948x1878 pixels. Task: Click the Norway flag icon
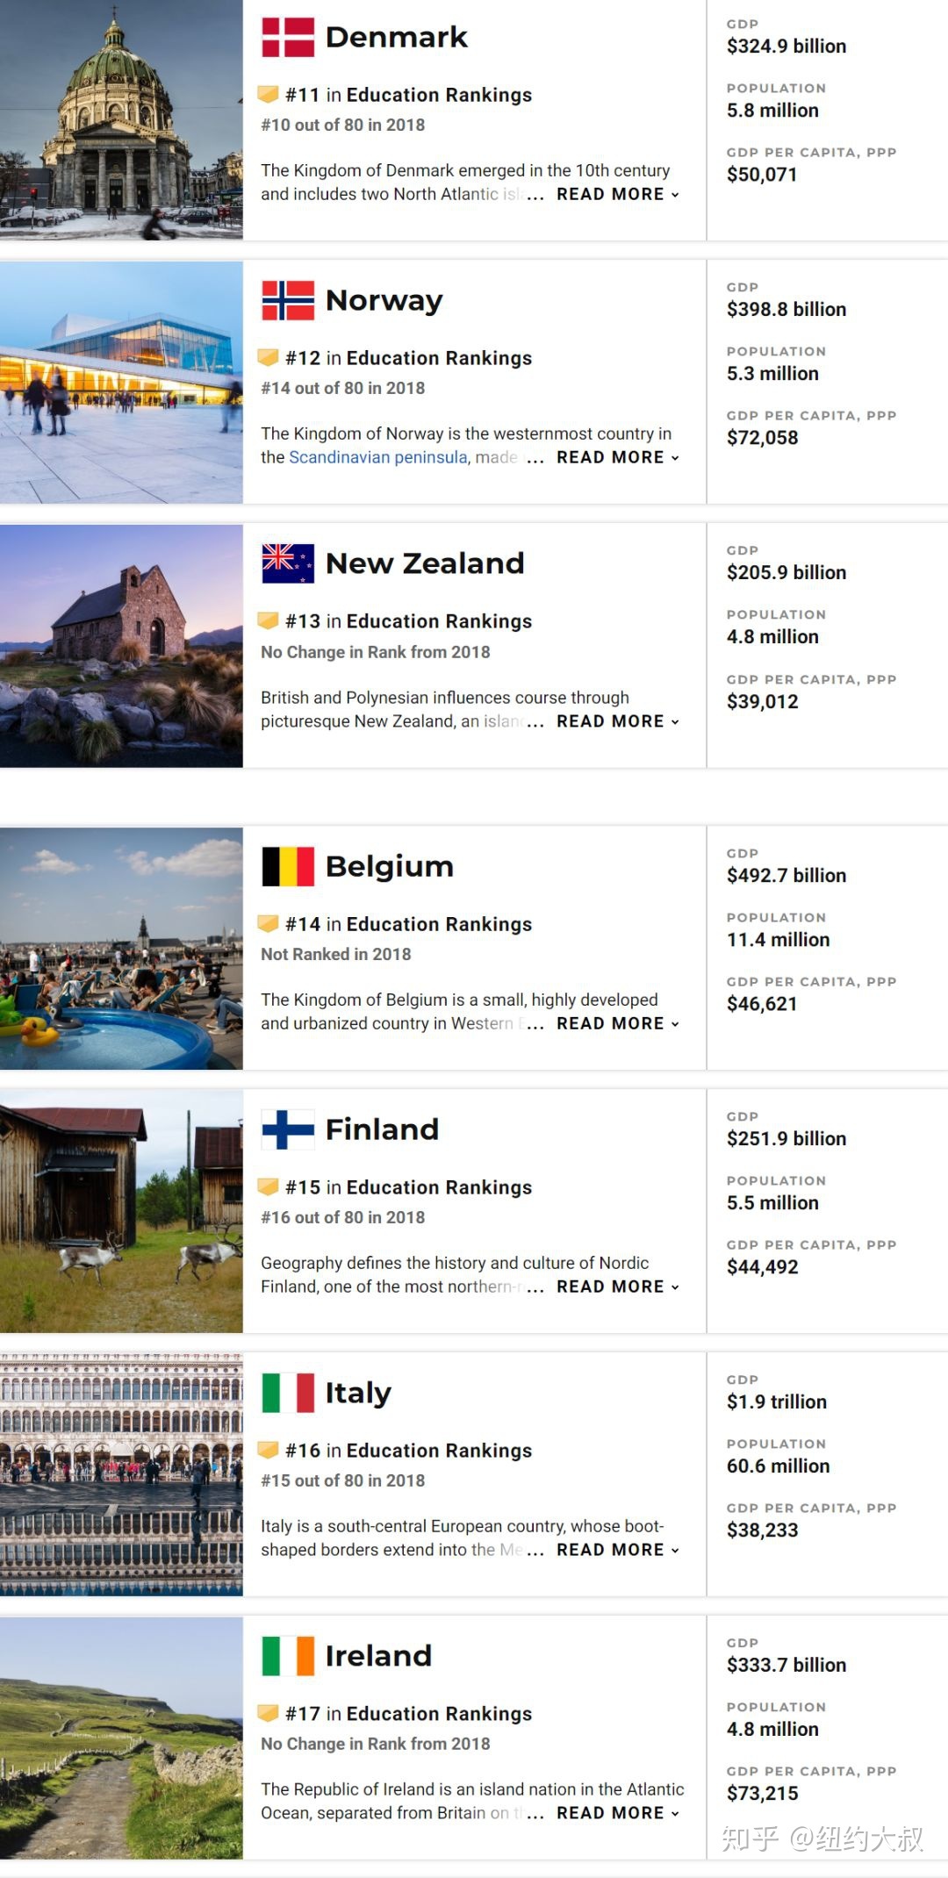point(288,300)
